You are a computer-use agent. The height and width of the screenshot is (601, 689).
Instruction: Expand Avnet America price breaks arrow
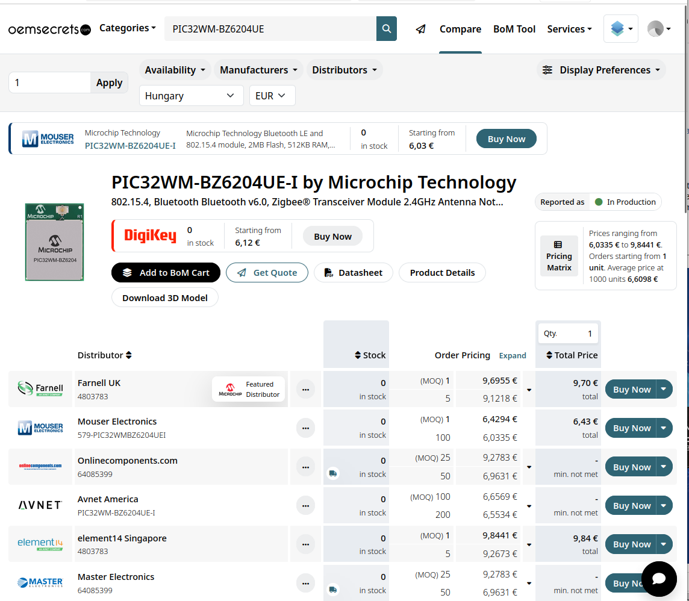(529, 506)
